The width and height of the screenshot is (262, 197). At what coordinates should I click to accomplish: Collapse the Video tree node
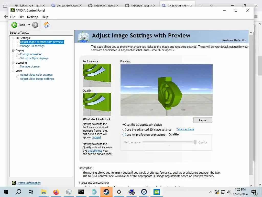13,71
